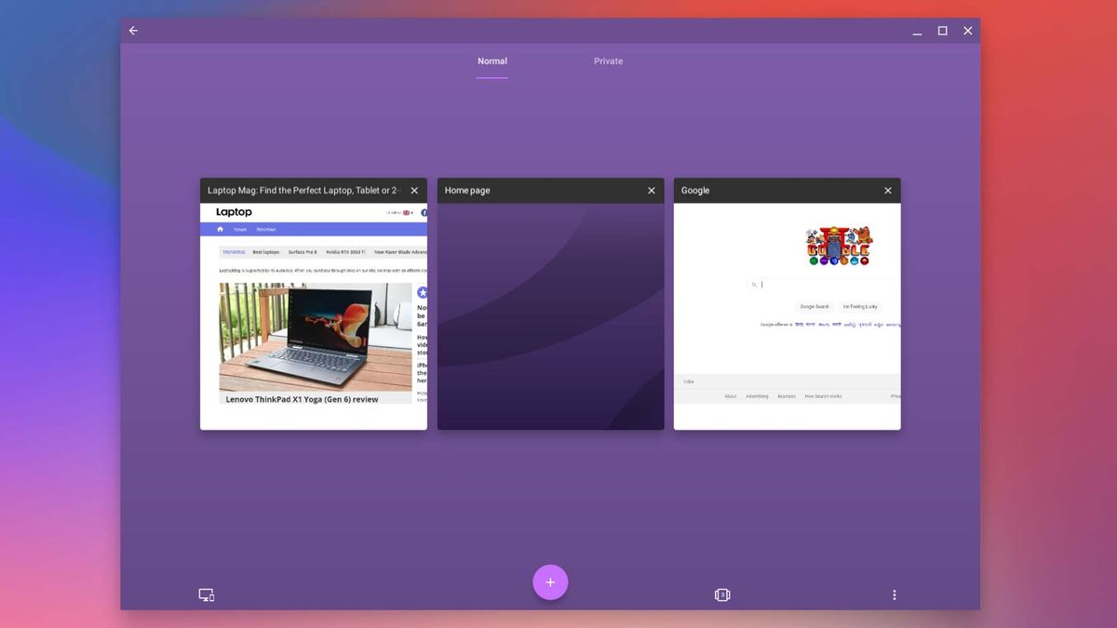Viewport: 1117px width, 628px height.
Task: Close the Laptop Mag tab
Action: (414, 190)
